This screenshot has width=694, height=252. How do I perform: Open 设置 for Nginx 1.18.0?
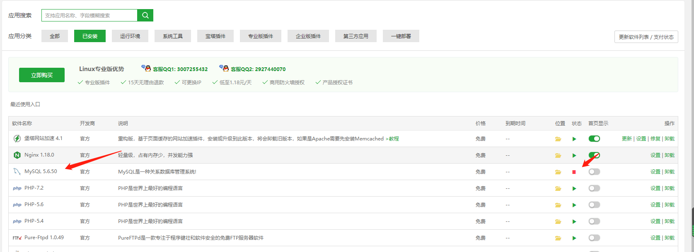pyautogui.click(x=655, y=155)
